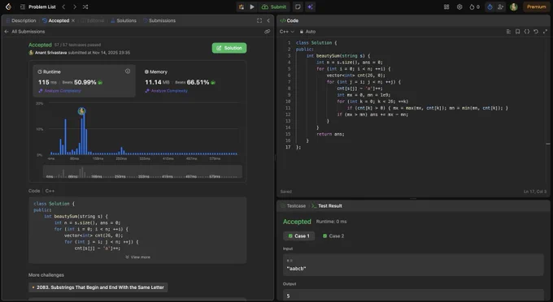Screen dimensions: 553x302
Task: Click the Runtime info circle icon
Action: (128, 71)
